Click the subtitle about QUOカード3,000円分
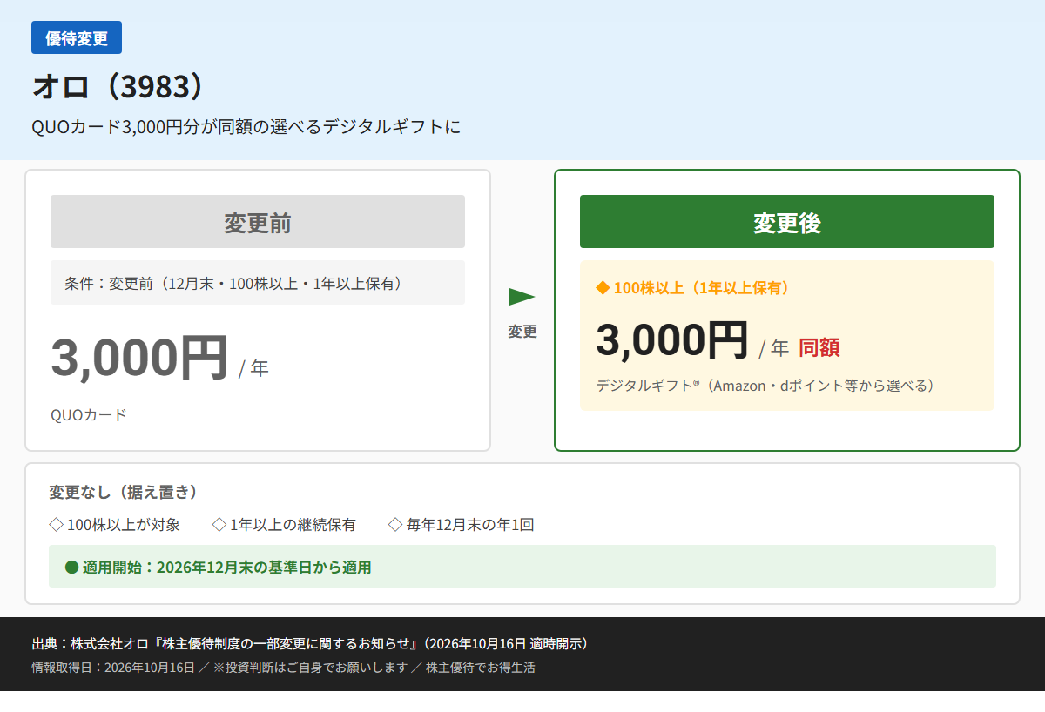 pos(246,127)
